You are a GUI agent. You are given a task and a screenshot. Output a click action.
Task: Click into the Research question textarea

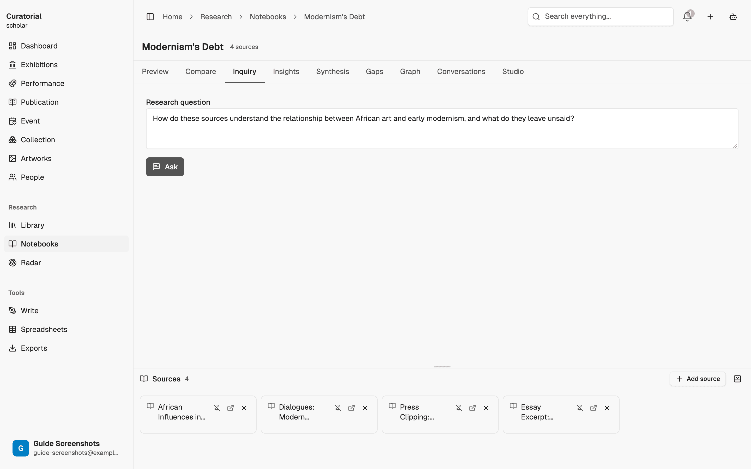point(442,129)
